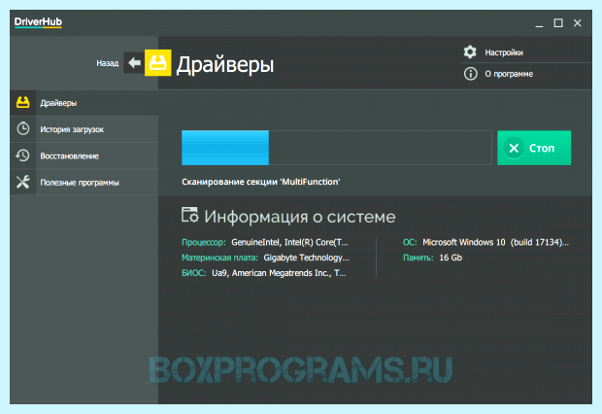This screenshot has width=602, height=414.
Task: Click the Память label
Action: [x=418, y=258]
